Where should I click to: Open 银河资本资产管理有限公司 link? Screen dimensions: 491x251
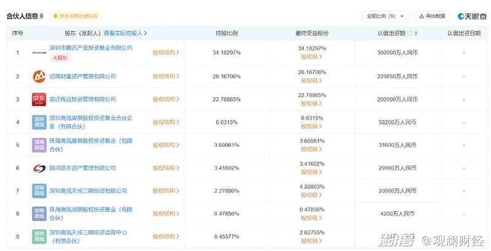tap(83, 168)
